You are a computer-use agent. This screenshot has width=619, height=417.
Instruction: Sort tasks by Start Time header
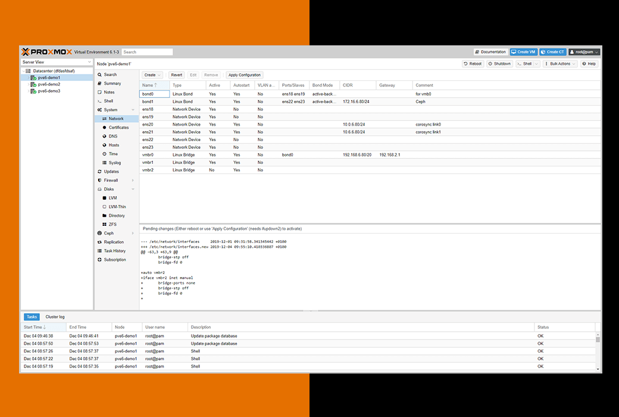[x=43, y=327]
